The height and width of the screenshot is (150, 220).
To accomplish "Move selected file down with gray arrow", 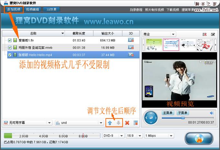I will click(x=118, y=123).
